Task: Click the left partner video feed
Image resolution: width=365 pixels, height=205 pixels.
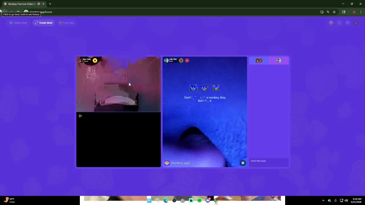Action: [x=119, y=84]
